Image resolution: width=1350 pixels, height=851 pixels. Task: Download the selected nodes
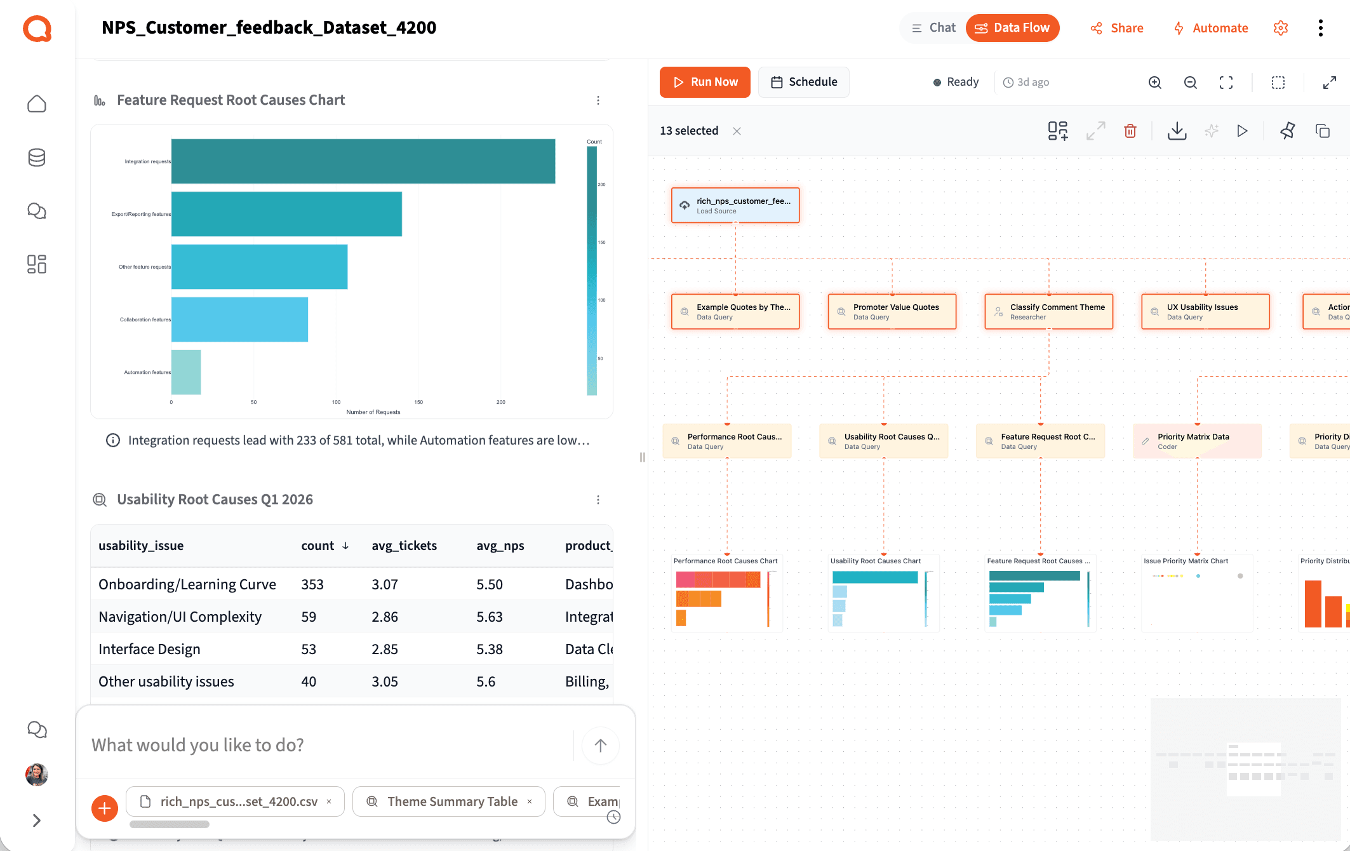click(x=1177, y=131)
